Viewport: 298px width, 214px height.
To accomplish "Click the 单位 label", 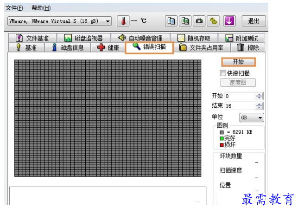I will pos(217,117).
